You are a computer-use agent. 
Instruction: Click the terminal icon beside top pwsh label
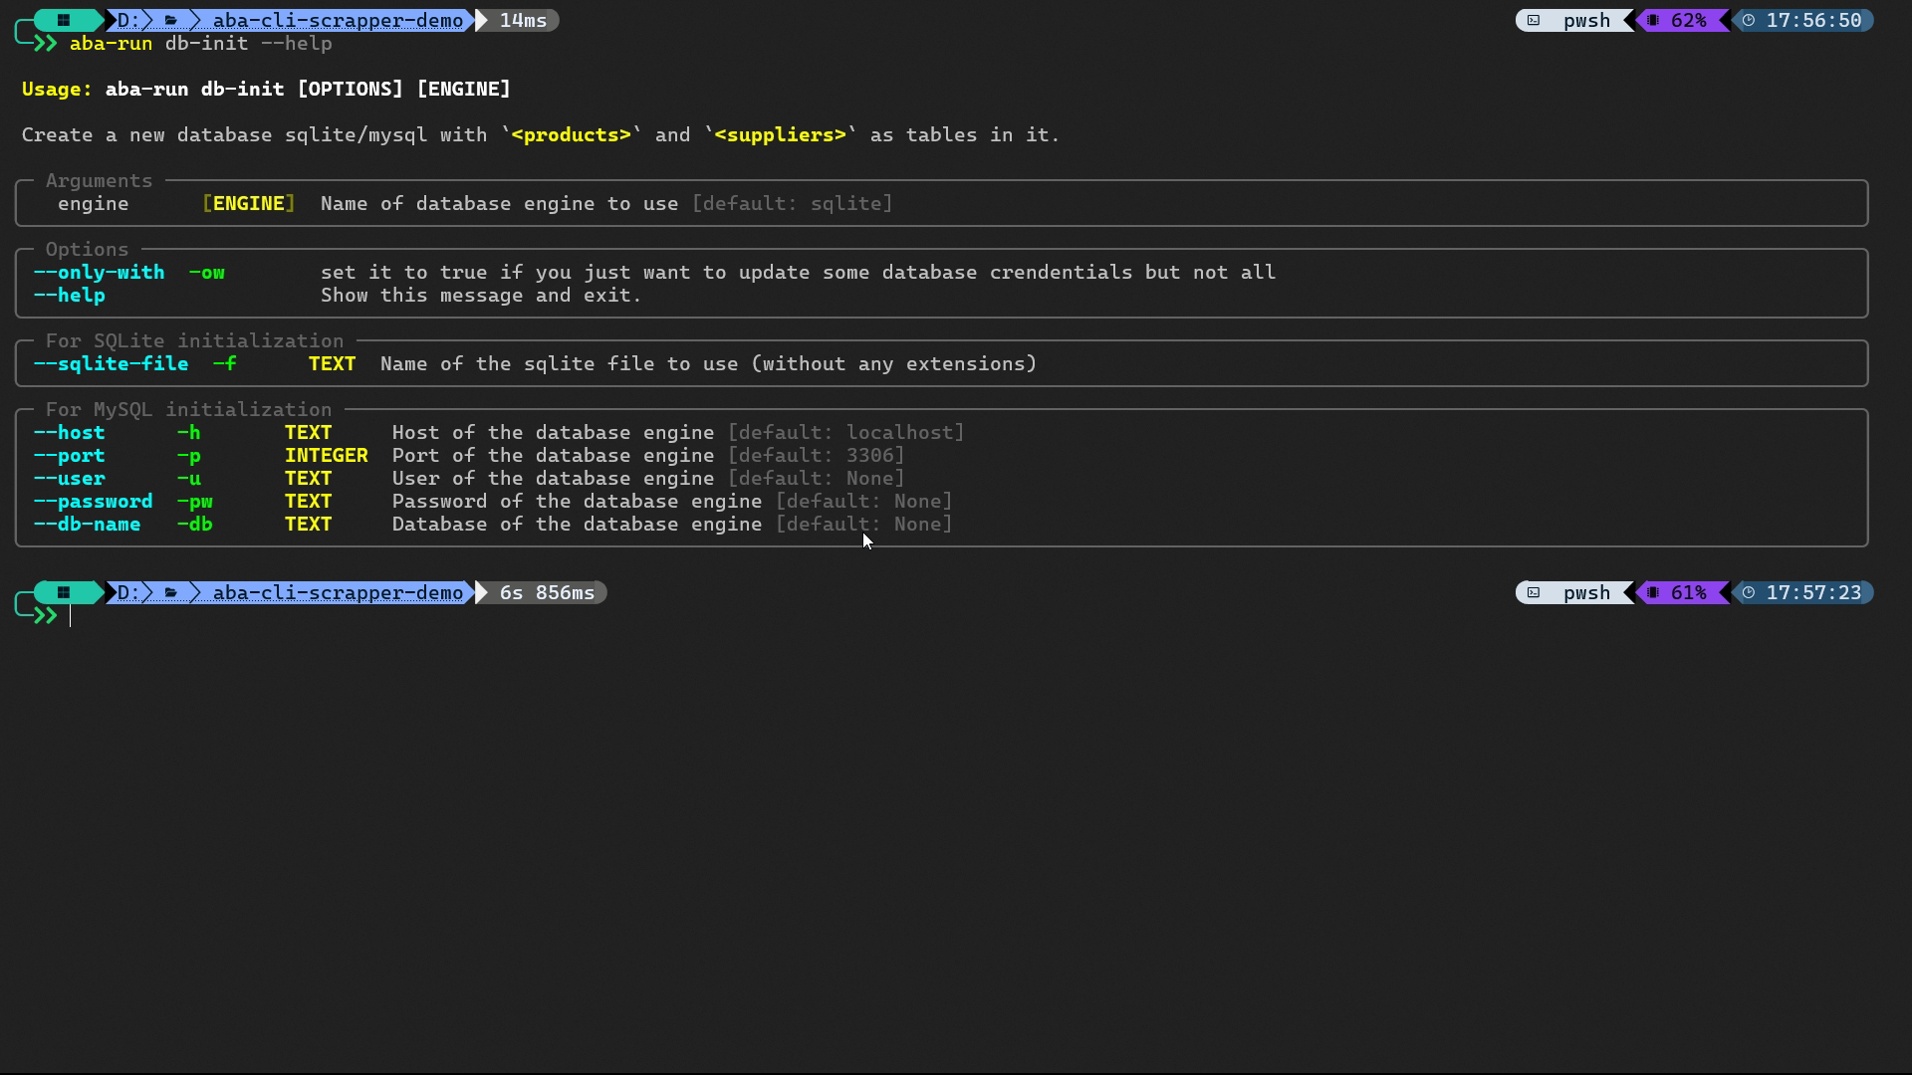pyautogui.click(x=1534, y=20)
